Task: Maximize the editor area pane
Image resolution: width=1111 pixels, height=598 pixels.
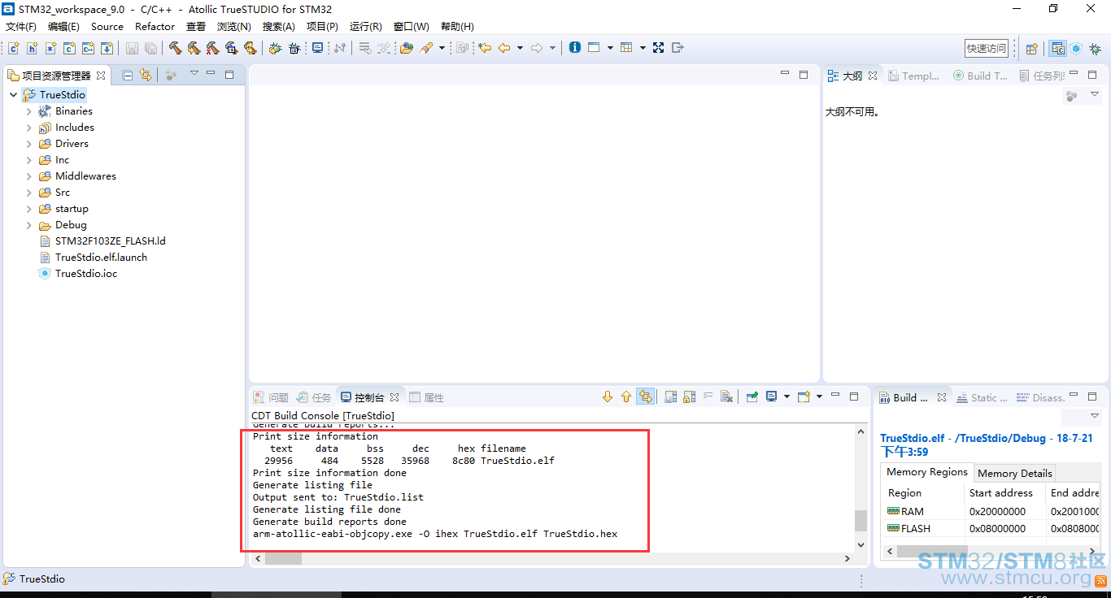Action: pos(804,75)
